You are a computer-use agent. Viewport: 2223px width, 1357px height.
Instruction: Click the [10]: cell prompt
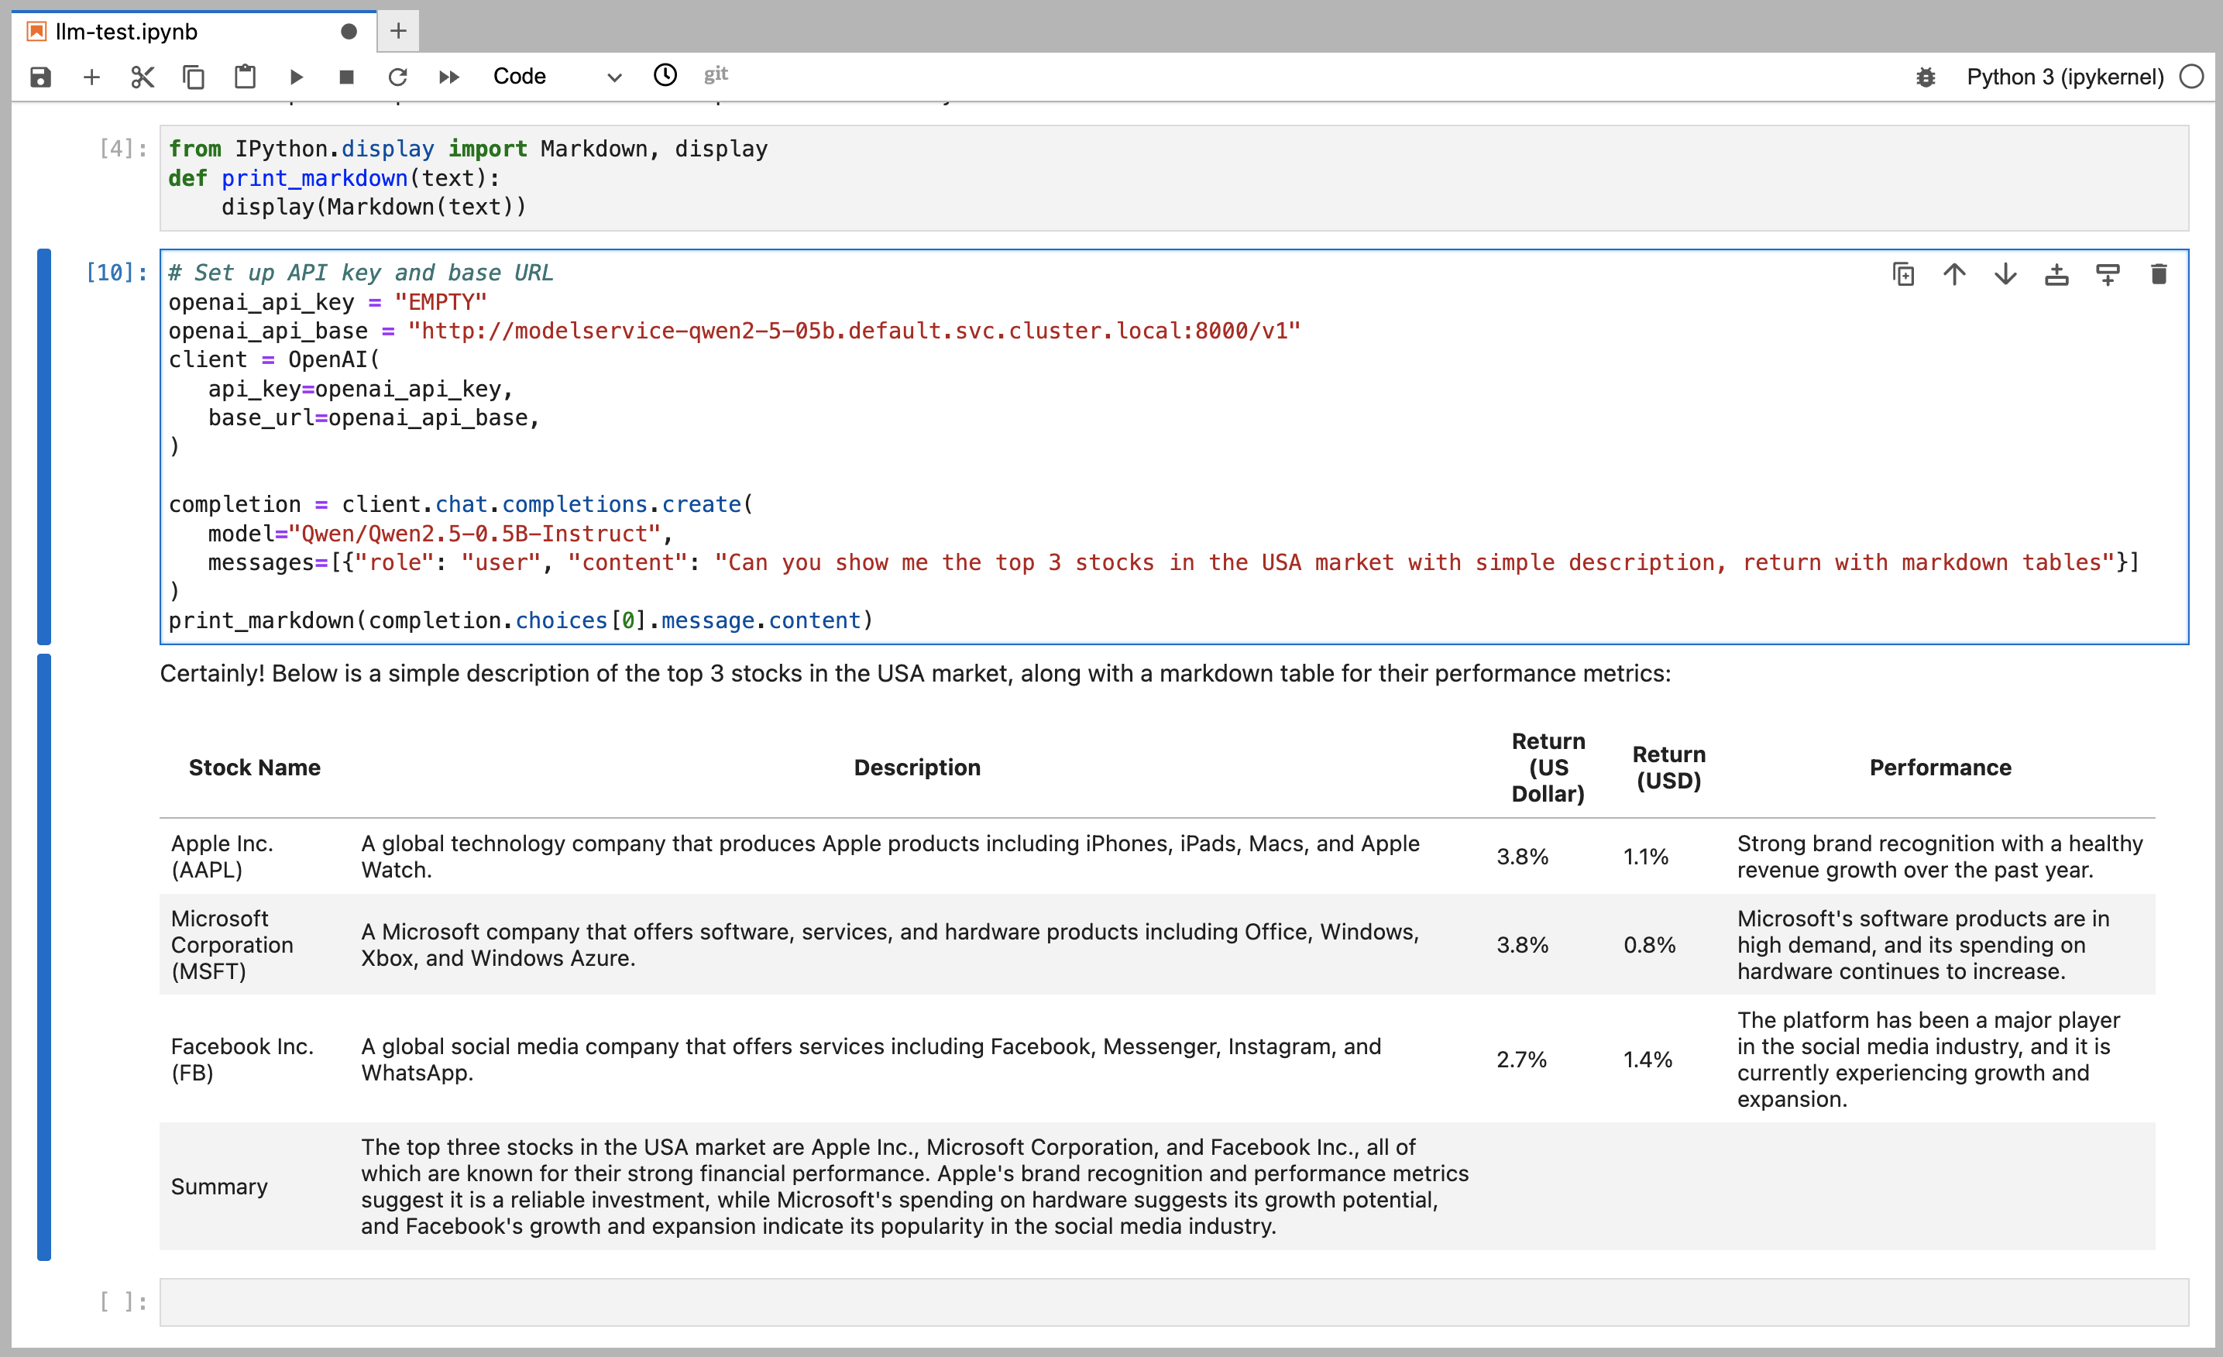coord(116,273)
